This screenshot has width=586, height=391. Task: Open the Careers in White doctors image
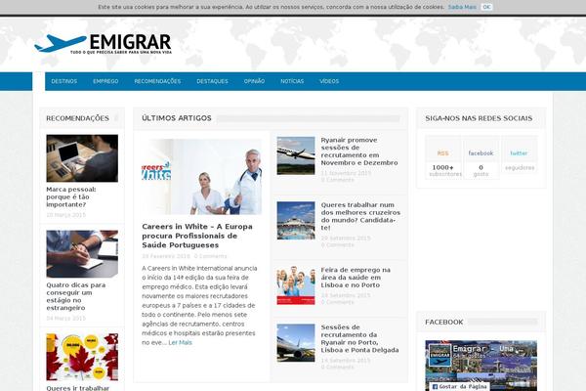202,177
